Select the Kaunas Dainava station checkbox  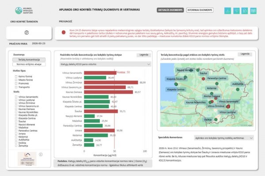tap(16, 109)
